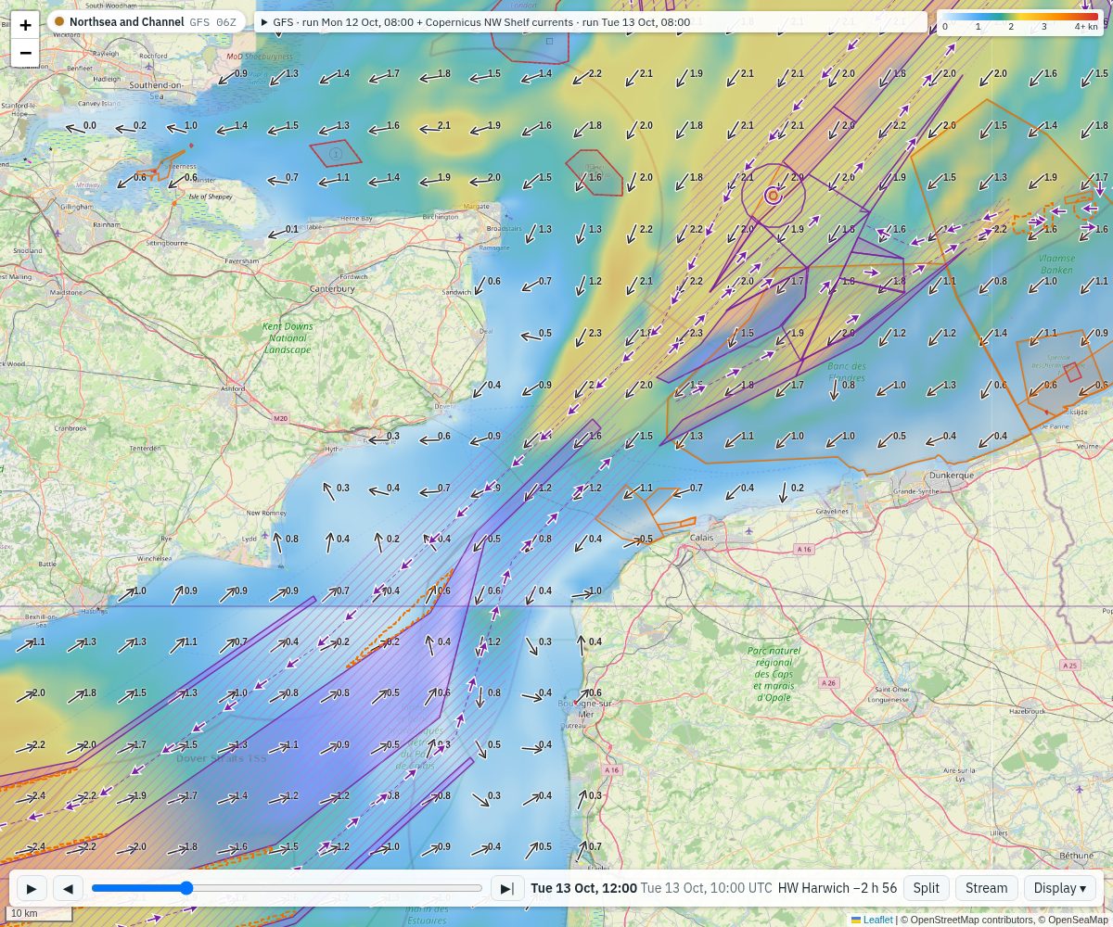Step forward one time frame
Screen dimensions: 1113x927
point(507,888)
